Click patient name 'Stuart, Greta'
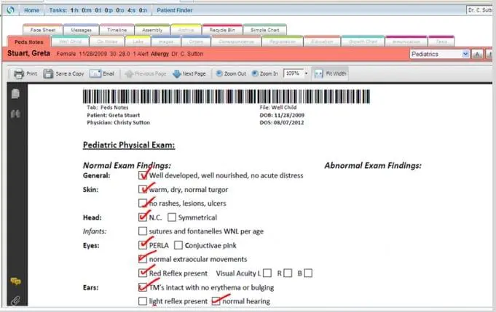The image size is (496, 312). click(29, 53)
